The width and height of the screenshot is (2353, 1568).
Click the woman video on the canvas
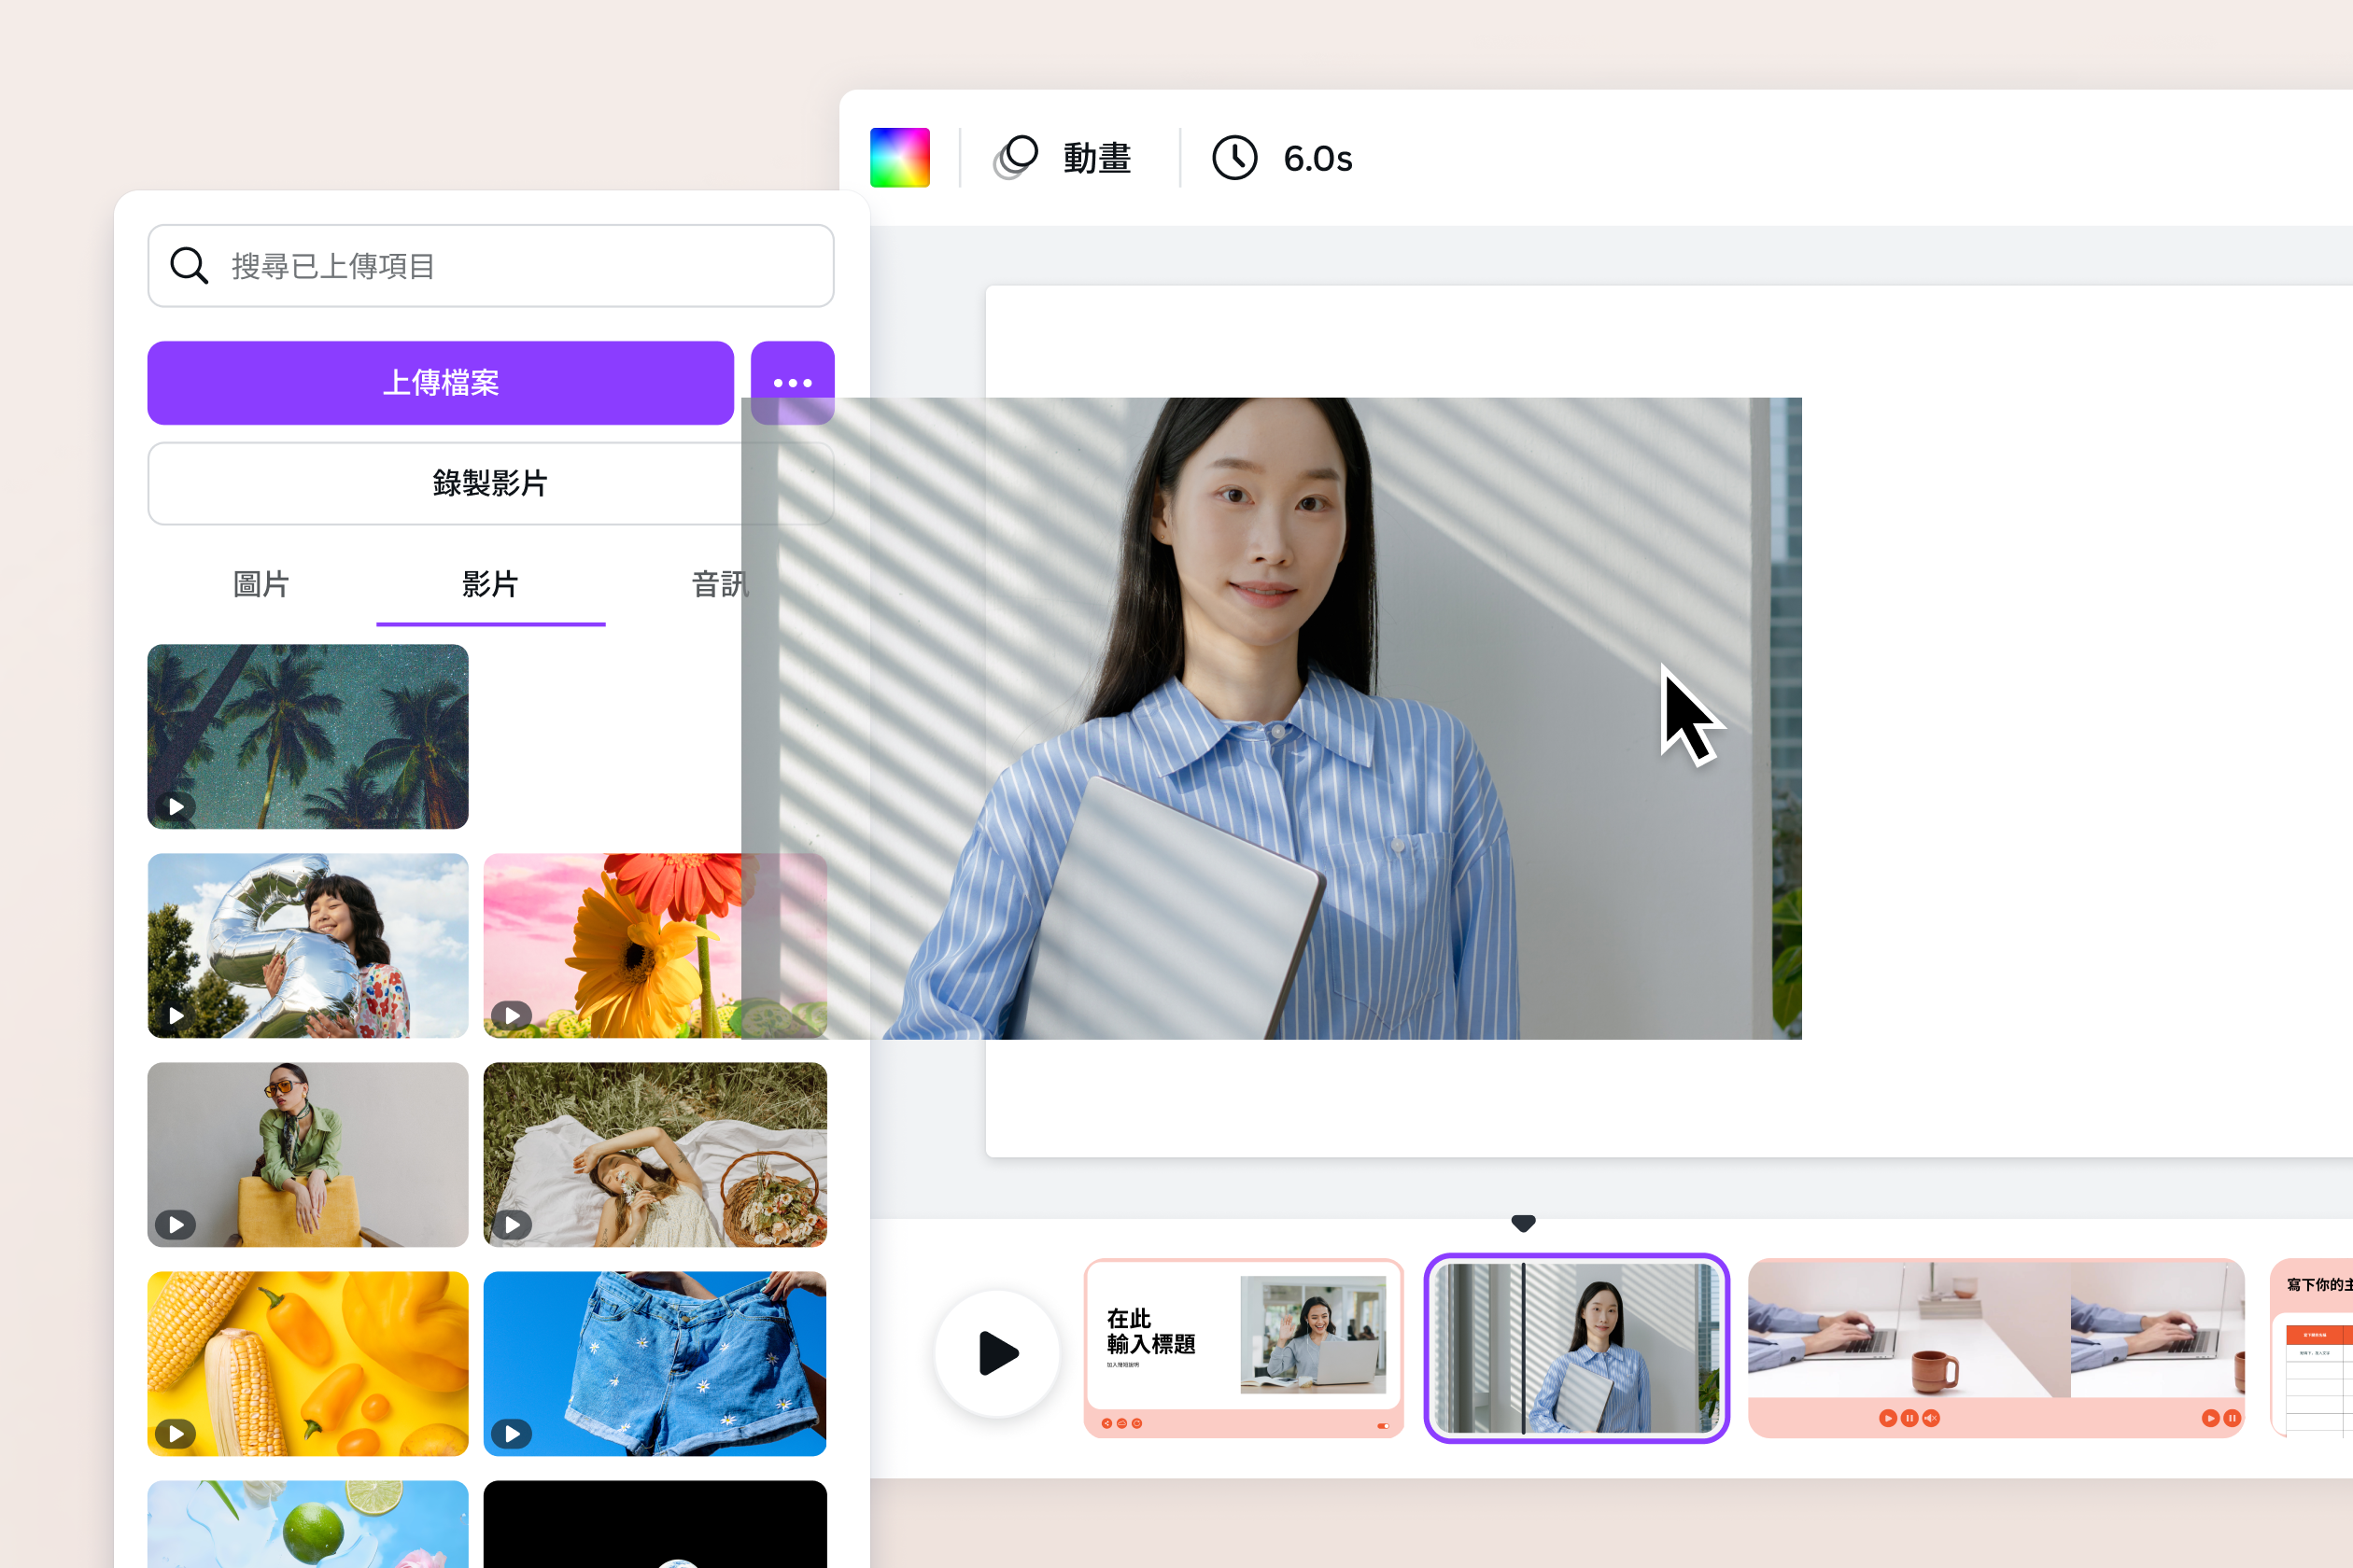click(1272, 718)
